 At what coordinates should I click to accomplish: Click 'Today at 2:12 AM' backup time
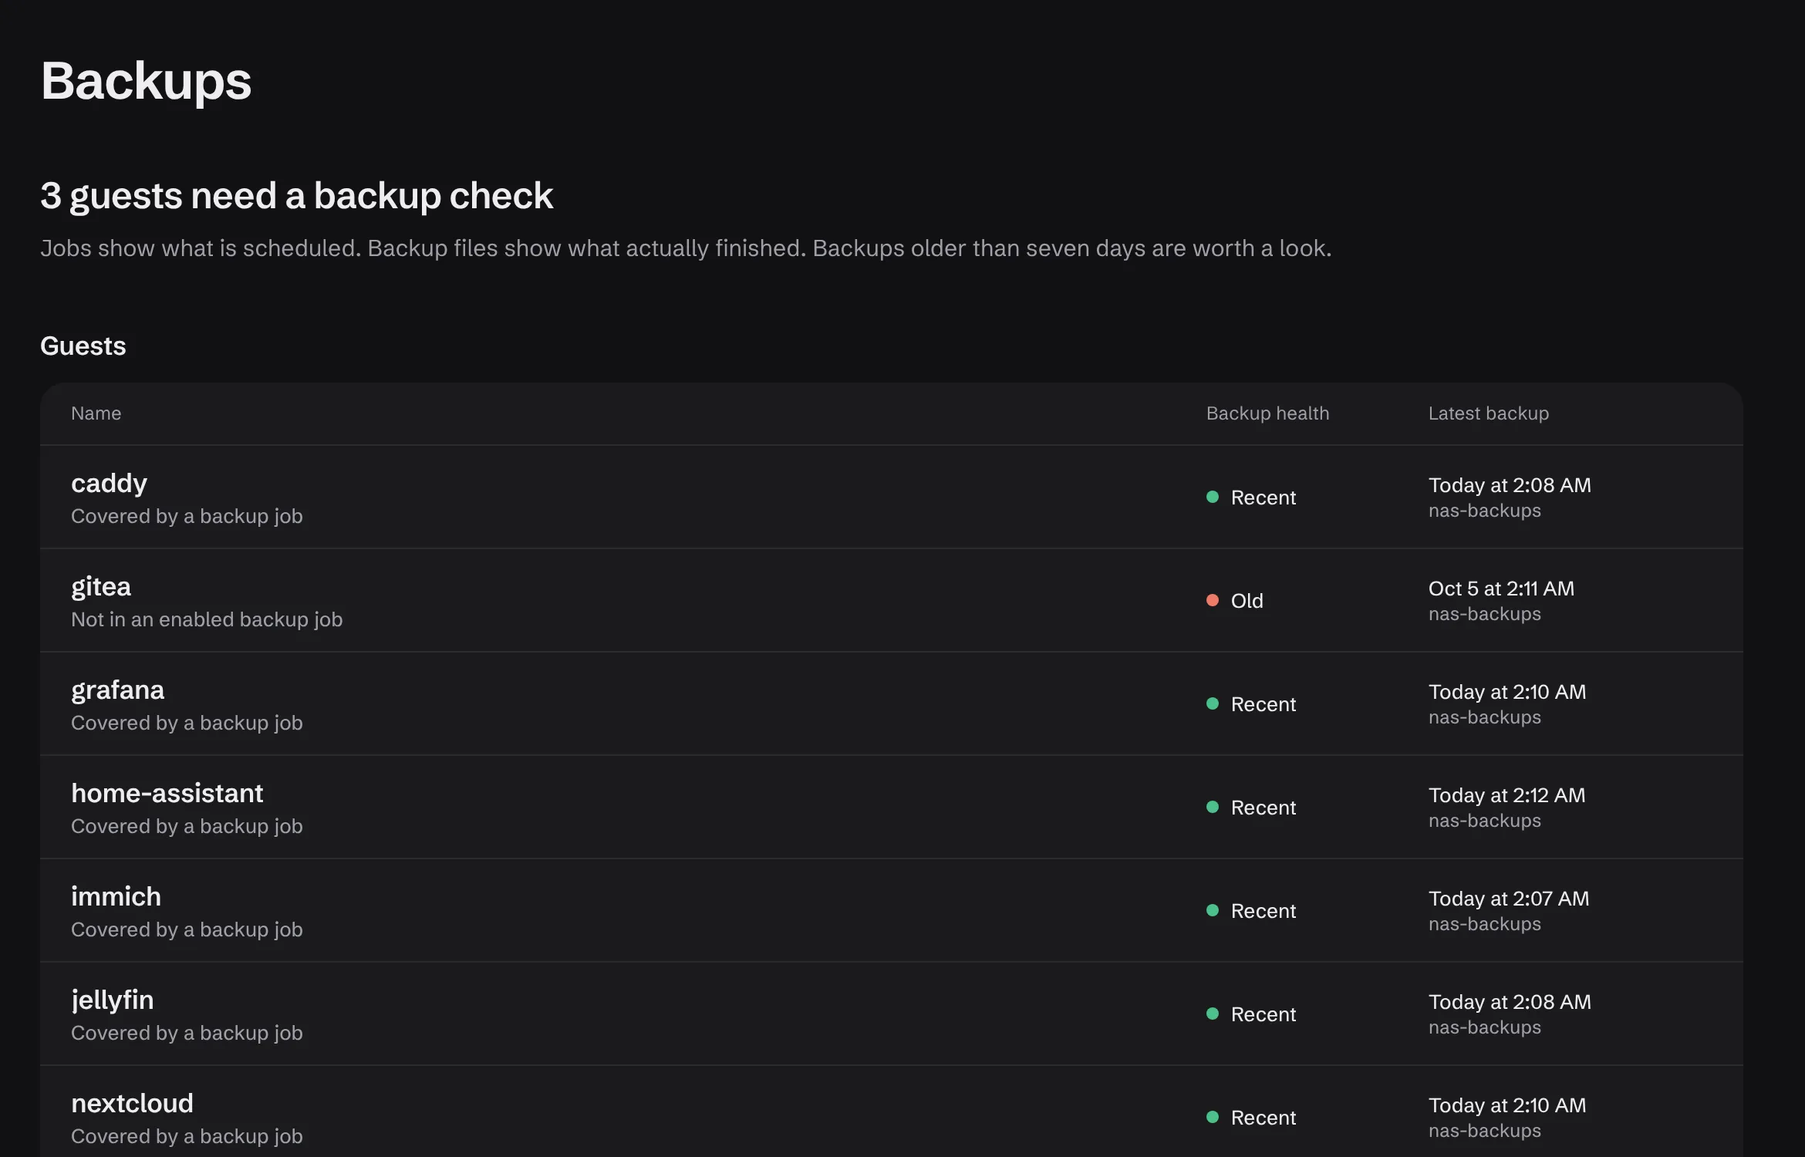pos(1506,795)
